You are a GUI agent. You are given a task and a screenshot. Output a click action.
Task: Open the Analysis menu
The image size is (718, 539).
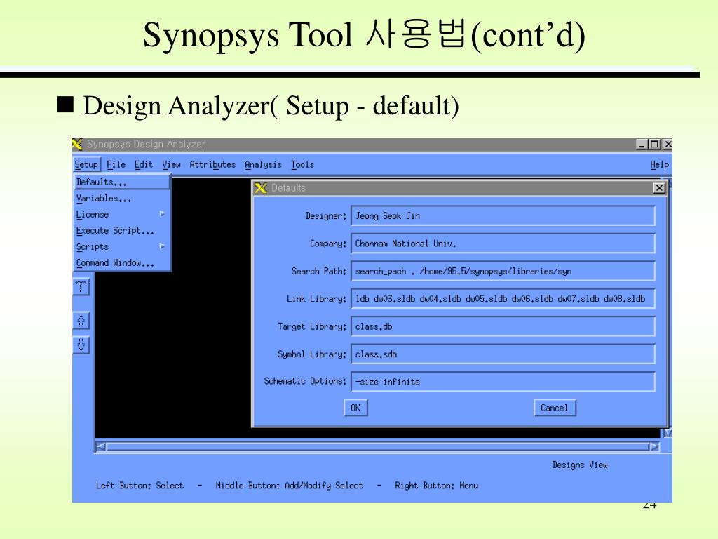click(x=263, y=164)
